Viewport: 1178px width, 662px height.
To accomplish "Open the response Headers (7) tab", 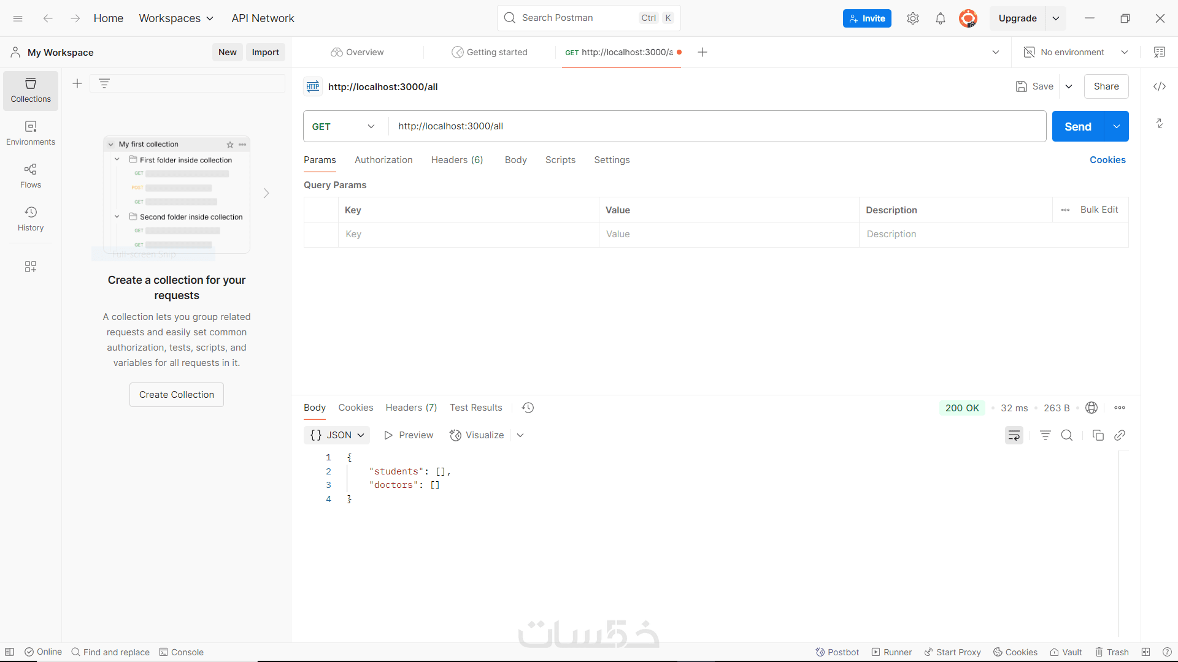I will (x=411, y=408).
